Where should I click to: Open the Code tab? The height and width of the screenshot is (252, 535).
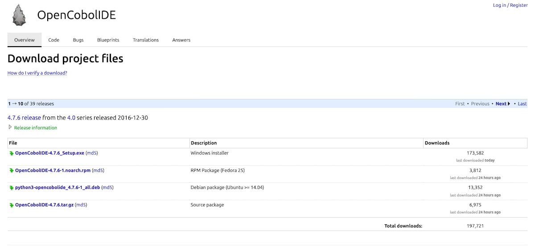(53, 40)
